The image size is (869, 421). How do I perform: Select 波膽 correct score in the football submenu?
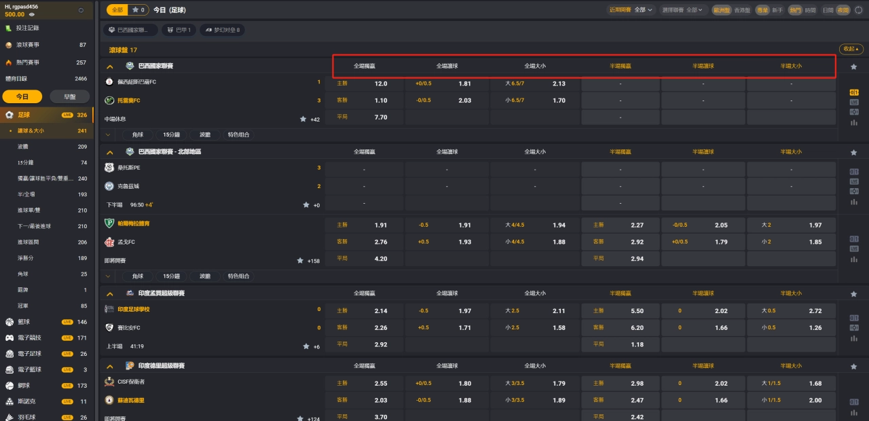pos(23,147)
